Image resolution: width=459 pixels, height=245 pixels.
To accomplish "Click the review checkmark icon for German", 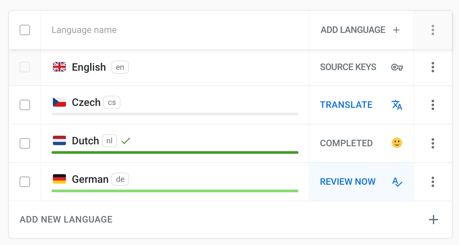I will click(x=397, y=182).
